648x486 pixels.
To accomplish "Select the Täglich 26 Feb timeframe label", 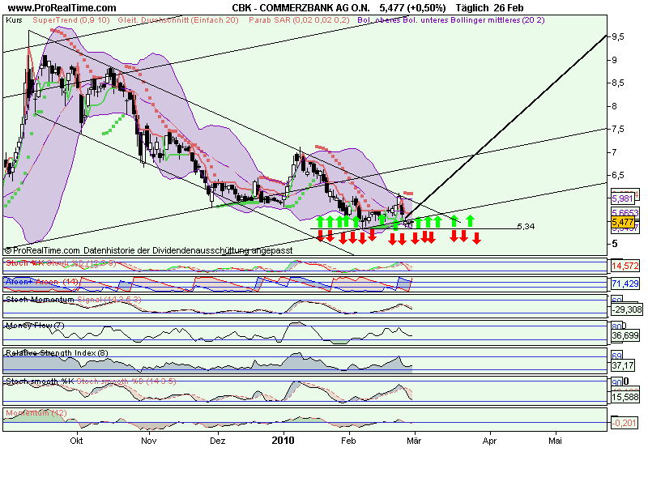I will click(490, 8).
